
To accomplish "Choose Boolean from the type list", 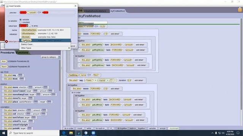I will coord(26,37).
